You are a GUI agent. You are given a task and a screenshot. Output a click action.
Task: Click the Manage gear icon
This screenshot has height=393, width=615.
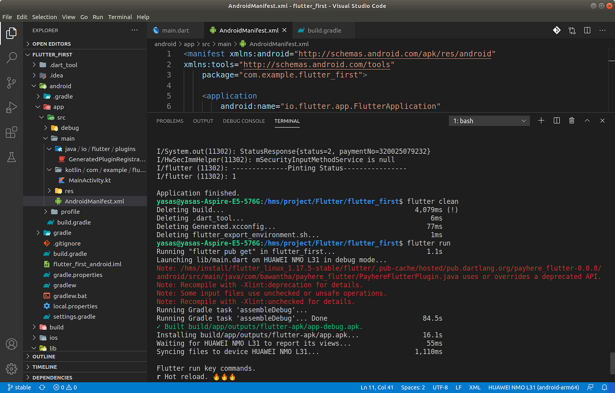11,368
